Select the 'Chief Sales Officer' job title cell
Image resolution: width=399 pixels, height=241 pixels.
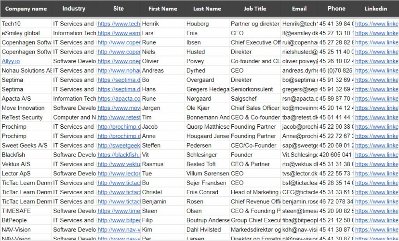point(255,108)
